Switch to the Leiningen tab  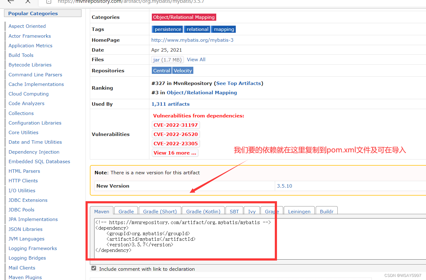pyautogui.click(x=299, y=211)
